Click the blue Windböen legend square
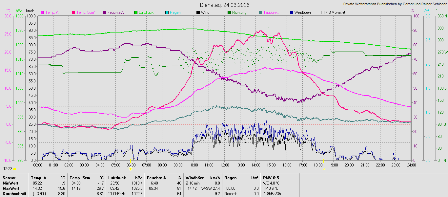Image resolution: width=448 pixels, height=197 pixels. click(292, 12)
